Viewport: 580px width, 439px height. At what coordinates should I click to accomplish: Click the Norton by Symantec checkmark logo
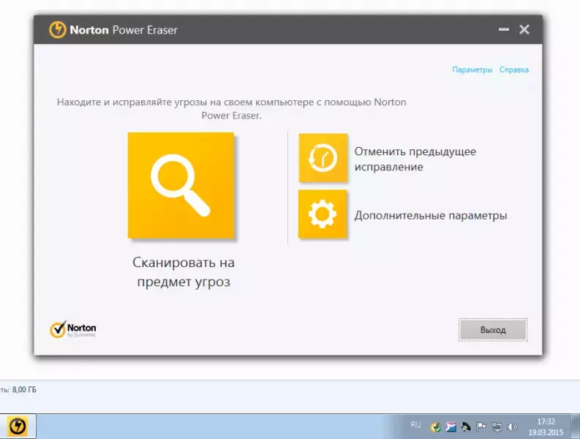click(73, 329)
